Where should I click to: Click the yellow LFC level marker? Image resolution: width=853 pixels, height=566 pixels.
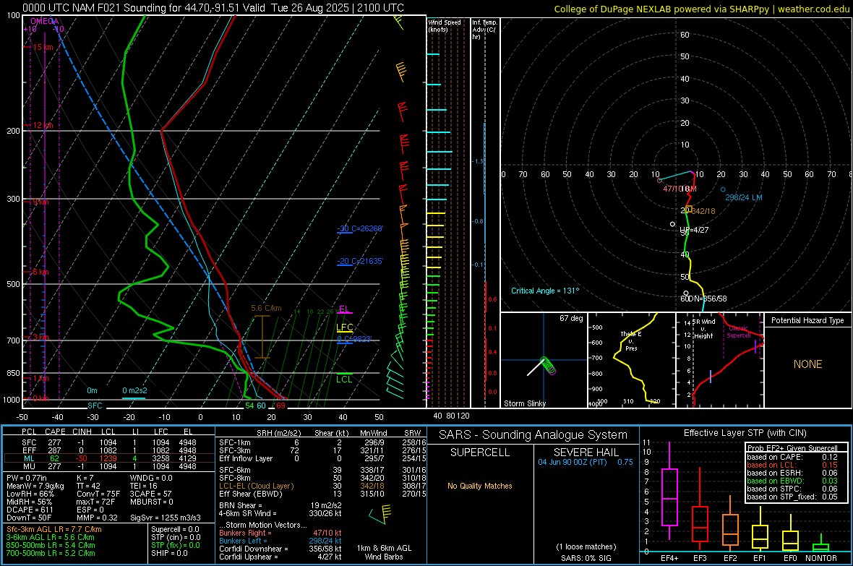click(344, 327)
